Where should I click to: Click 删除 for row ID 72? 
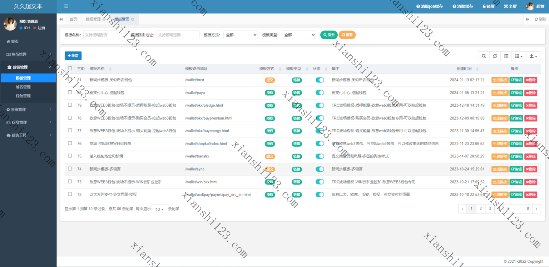pyautogui.click(x=531, y=195)
